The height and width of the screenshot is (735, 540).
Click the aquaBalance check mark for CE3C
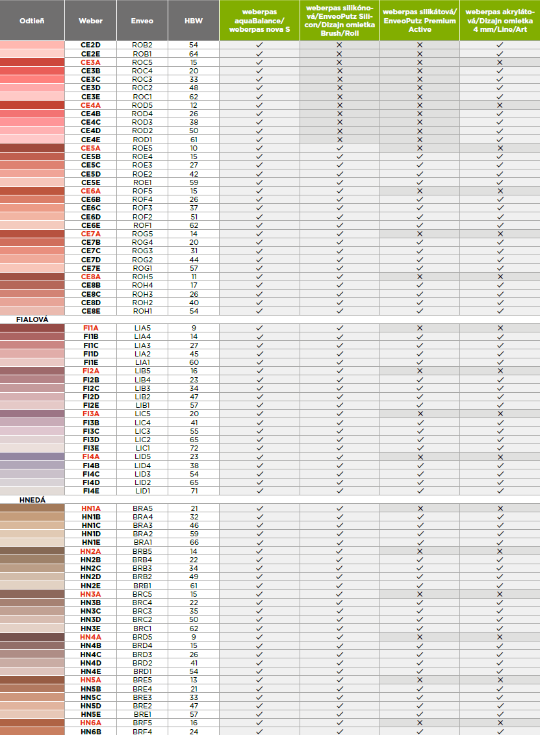pyautogui.click(x=259, y=79)
